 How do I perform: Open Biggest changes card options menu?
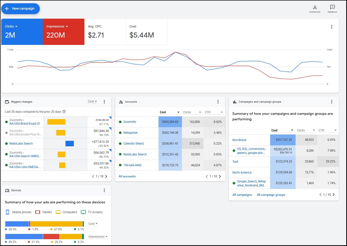(x=104, y=102)
